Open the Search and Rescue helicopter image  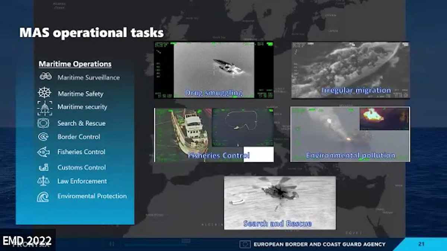pyautogui.click(x=280, y=203)
